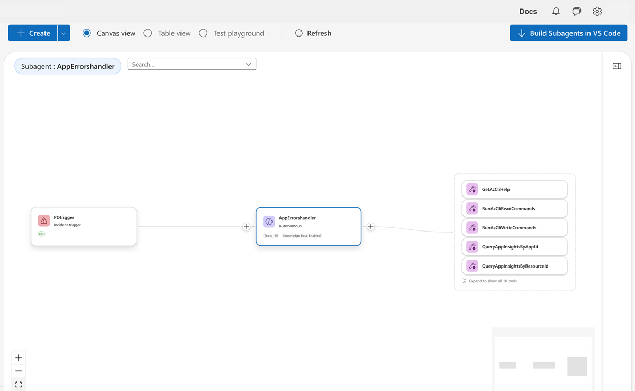Viewport: 635px width, 391px height.
Task: Select the Test playground radio button
Action: [x=203, y=33]
